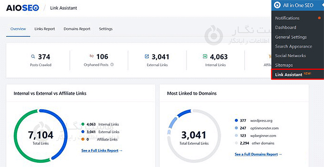Click the Posts Crawled magnifier icon
The image size is (324, 167).
(x=33, y=56)
